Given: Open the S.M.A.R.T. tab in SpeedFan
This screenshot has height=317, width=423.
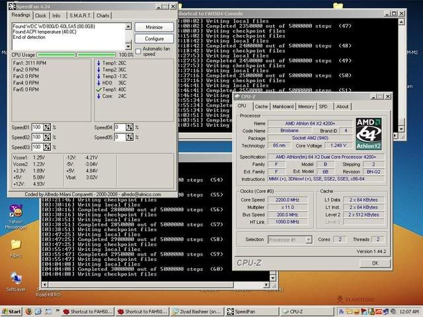Looking at the screenshot, I should click(x=80, y=16).
